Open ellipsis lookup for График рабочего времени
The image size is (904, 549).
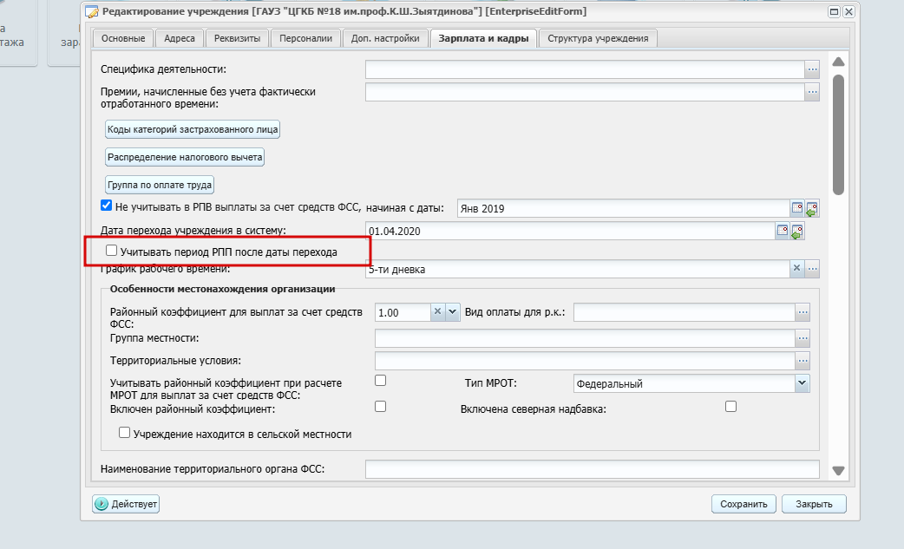[812, 269]
